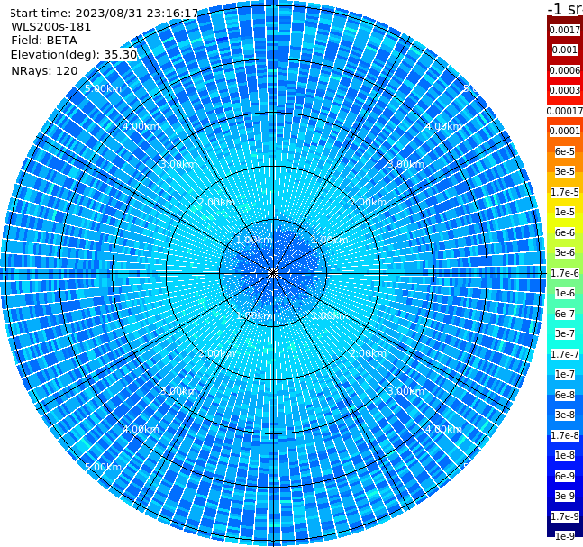Select the 6e-8 colorbar tick label
This screenshot has height=547, width=583.
565,395
